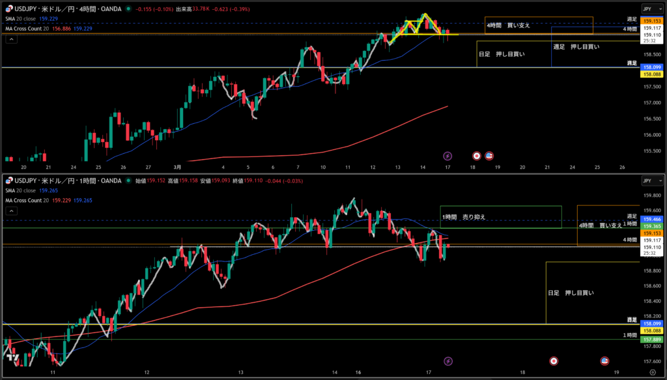Click the USDJPY 1時間 symbol title in the bottom chart

click(64, 181)
